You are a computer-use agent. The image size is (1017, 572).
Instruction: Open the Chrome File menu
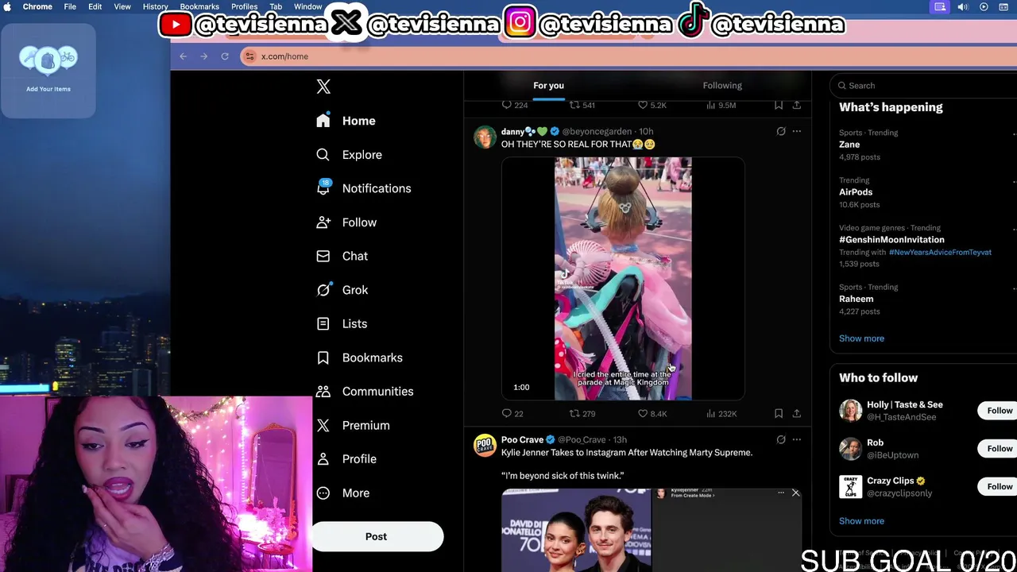(70, 6)
